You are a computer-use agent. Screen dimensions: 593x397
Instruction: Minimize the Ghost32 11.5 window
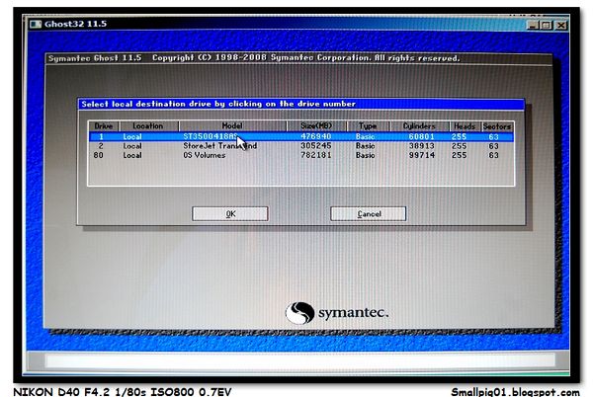[533, 26]
